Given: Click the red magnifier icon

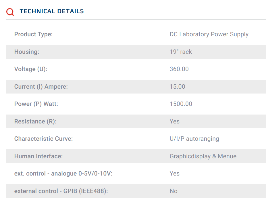Looking at the screenshot, I should pos(10,12).
